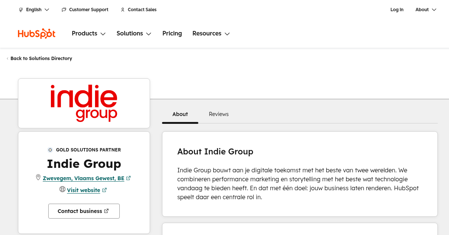
Task: Click the Customer Support chat icon
Action: pyautogui.click(x=64, y=10)
